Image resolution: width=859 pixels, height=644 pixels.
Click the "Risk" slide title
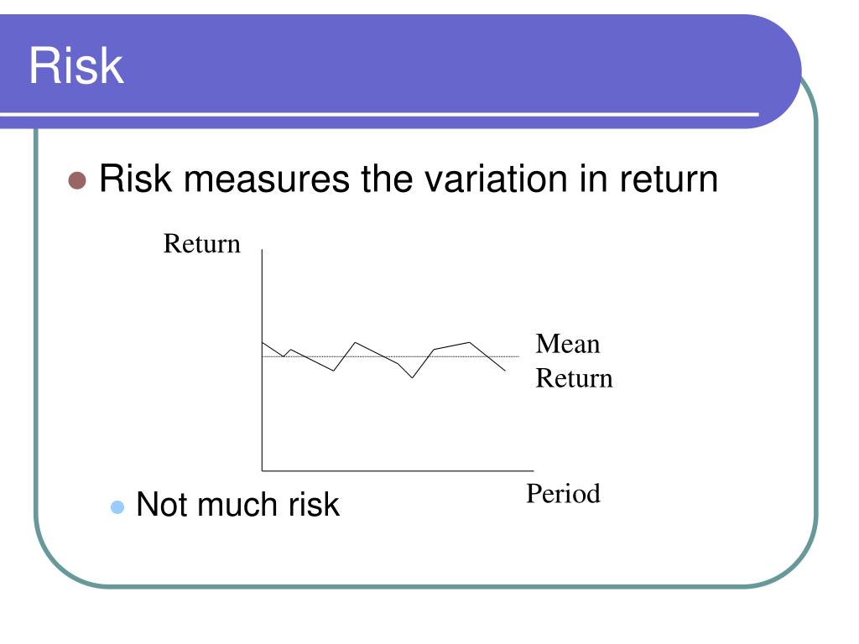tap(76, 65)
